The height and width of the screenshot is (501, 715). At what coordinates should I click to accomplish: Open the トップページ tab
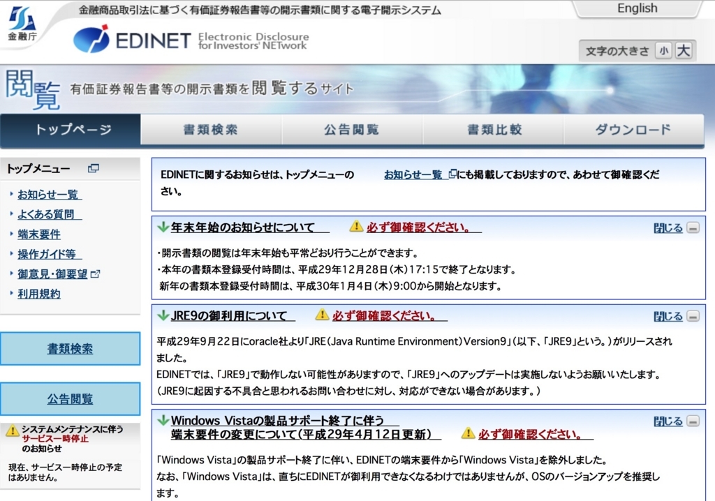(x=71, y=130)
